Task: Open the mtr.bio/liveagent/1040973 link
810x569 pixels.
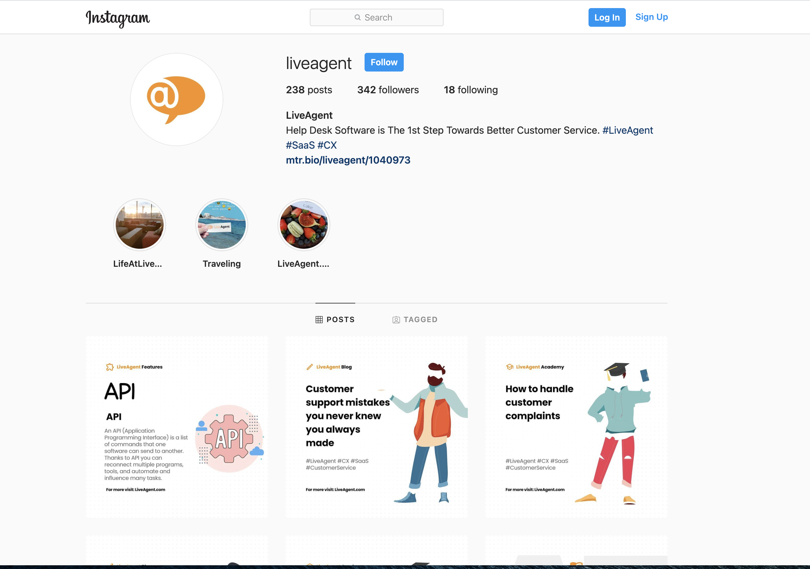Action: click(347, 160)
